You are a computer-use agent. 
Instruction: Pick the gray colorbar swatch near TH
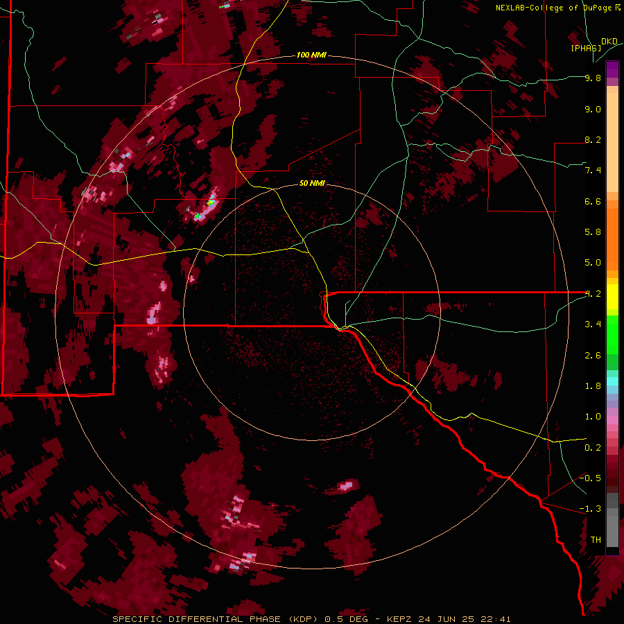(x=612, y=531)
